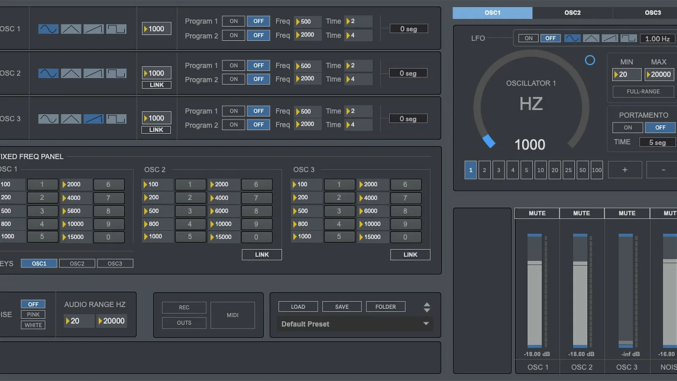Choose LFO square waveform icon
The width and height of the screenshot is (677, 381).
pos(628,38)
